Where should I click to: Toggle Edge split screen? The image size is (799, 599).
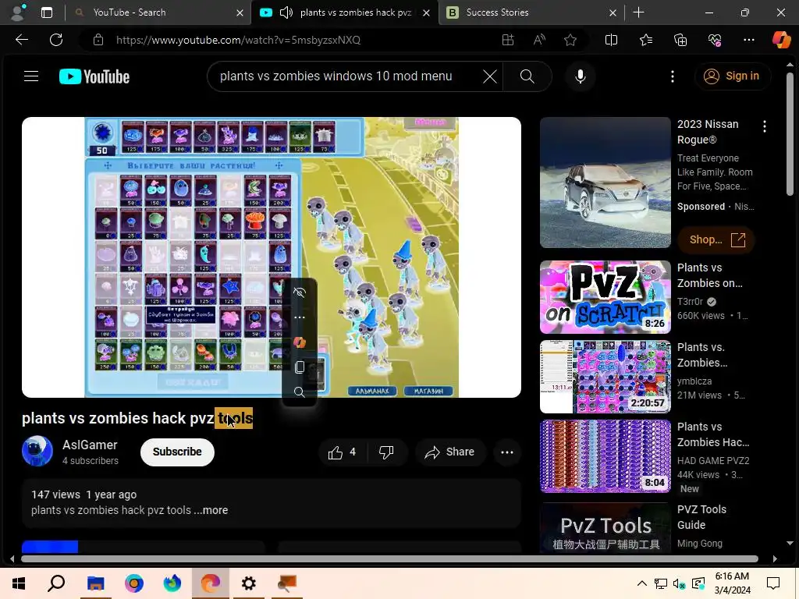[611, 40]
